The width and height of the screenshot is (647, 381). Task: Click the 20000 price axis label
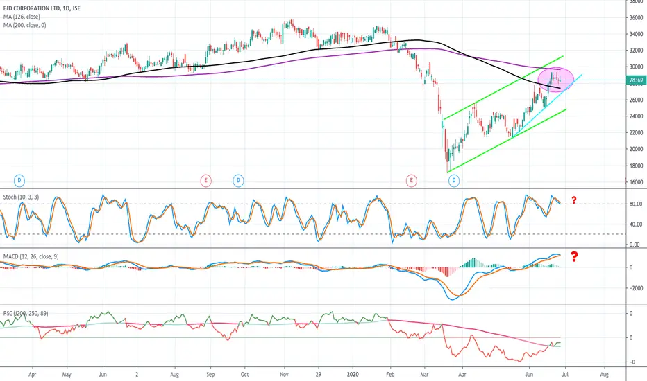click(x=637, y=149)
